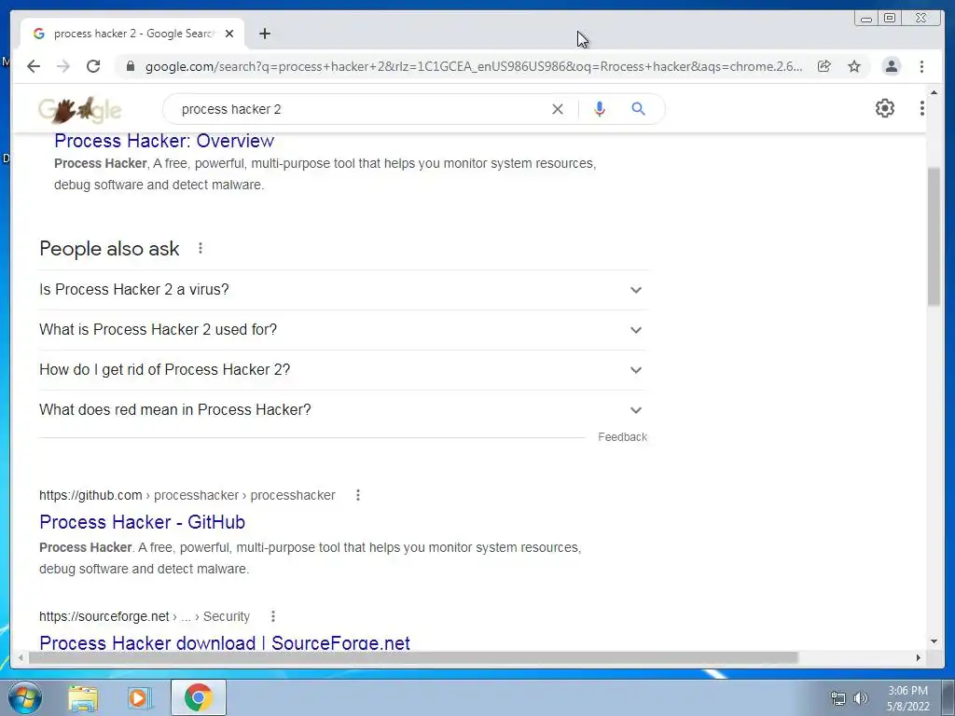Open the Chrome profile avatar
Image resolution: width=955 pixels, height=716 pixels.
click(891, 66)
